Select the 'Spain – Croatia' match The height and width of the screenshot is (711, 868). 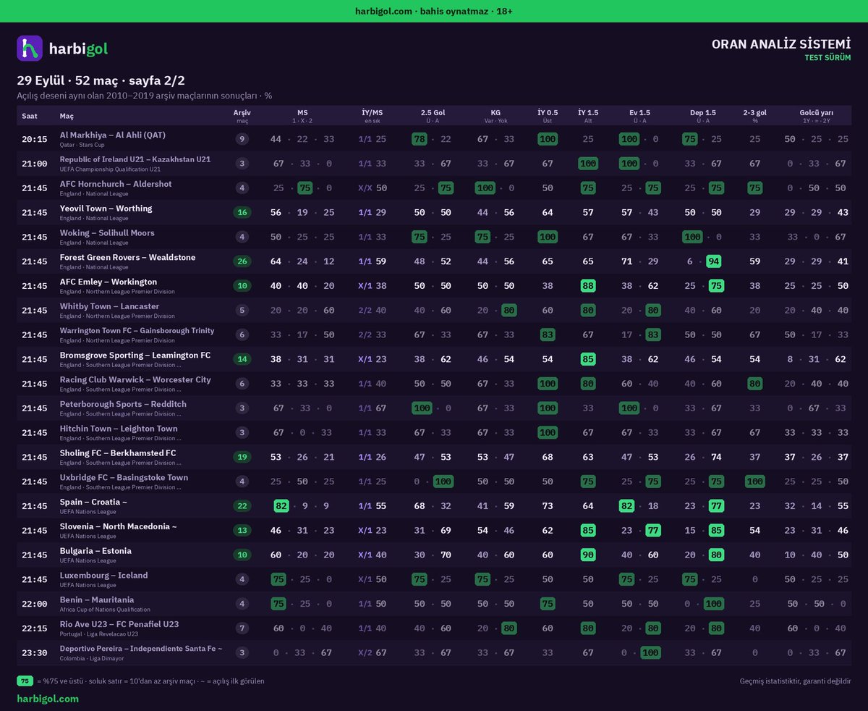[x=93, y=502]
